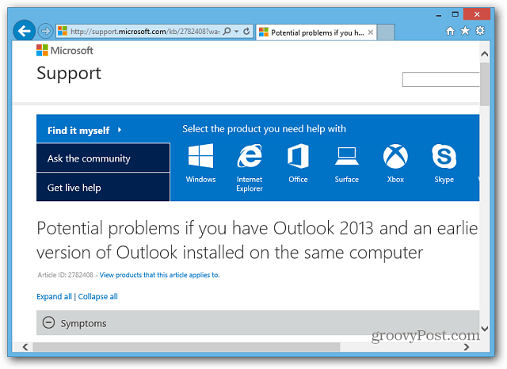507x369 pixels.
Task: Choose the Xbox product icon
Action: click(395, 164)
